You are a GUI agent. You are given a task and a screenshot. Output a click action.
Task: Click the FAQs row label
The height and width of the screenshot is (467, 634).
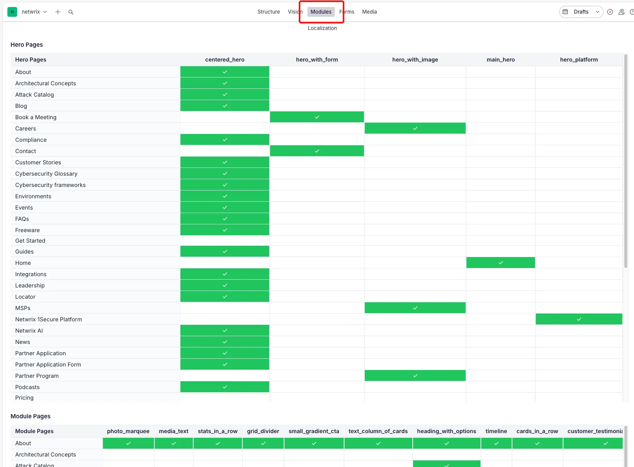22,219
